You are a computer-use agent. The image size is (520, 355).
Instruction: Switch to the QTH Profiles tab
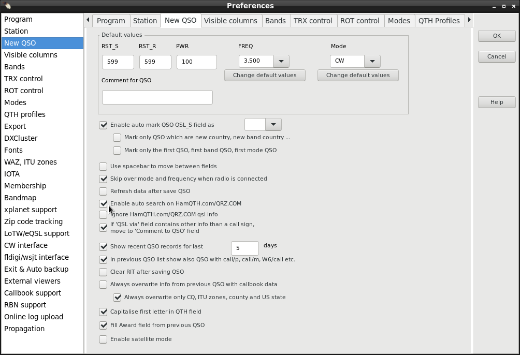439,21
